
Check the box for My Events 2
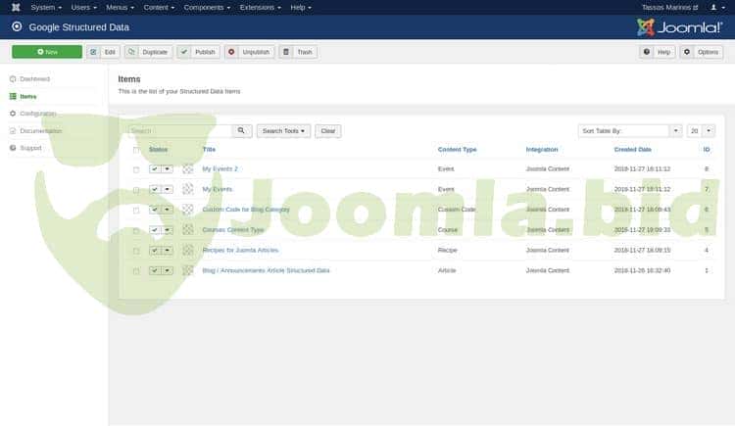tap(136, 169)
